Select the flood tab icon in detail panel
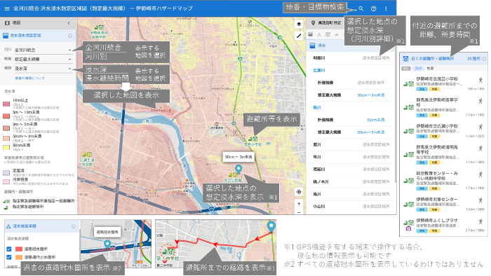The image size is (491, 276). click(x=311, y=34)
